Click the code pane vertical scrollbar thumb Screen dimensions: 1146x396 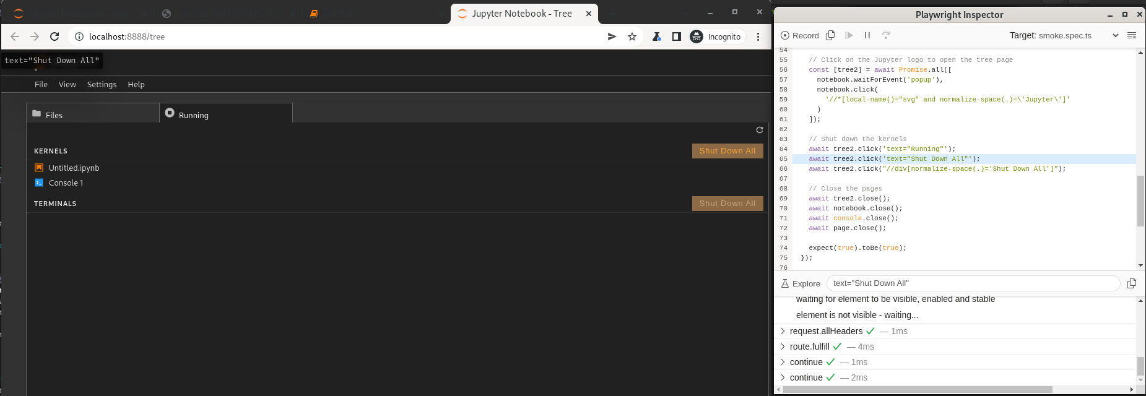[x=1140, y=201]
